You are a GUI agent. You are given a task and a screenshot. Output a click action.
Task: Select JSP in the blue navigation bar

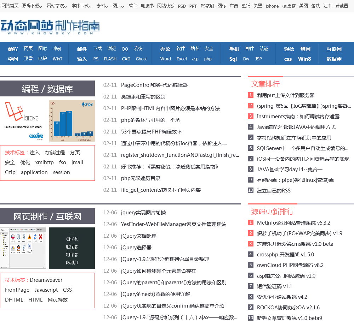click(x=258, y=59)
